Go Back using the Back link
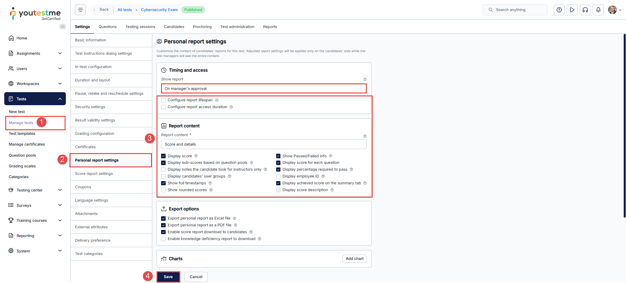The height and width of the screenshot is (283, 626). tap(101, 10)
